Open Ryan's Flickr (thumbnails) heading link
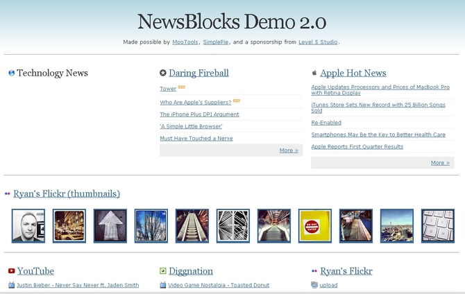 pyautogui.click(x=67, y=194)
